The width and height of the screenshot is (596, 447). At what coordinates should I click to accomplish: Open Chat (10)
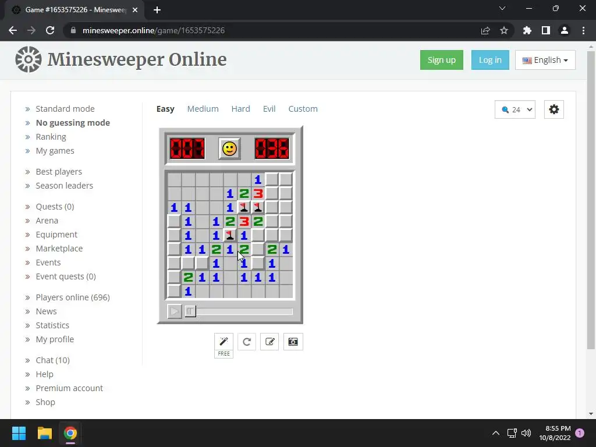pos(53,360)
